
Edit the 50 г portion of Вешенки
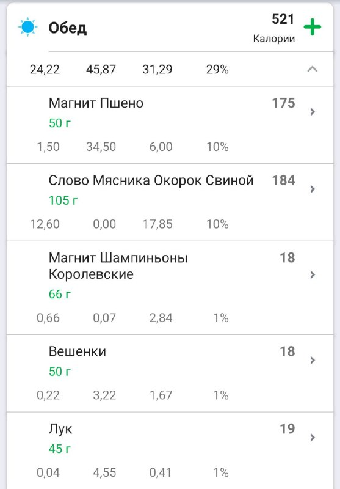pos(60,372)
